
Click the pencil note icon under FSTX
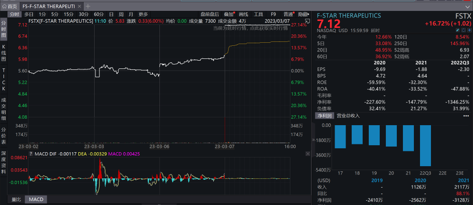pos(457,30)
